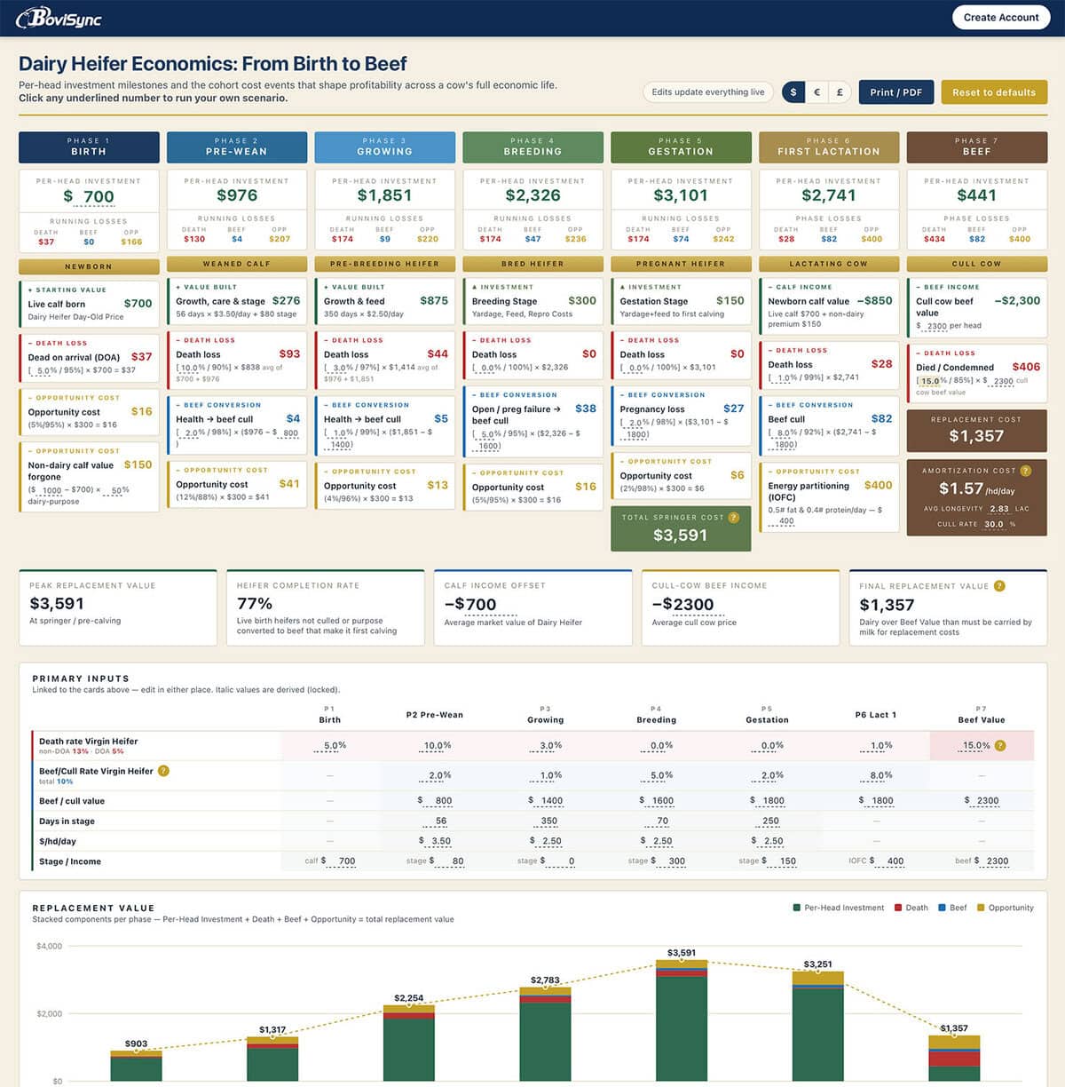This screenshot has width=1065, height=1087.
Task: Select the dollar currency option
Action: click(x=793, y=91)
